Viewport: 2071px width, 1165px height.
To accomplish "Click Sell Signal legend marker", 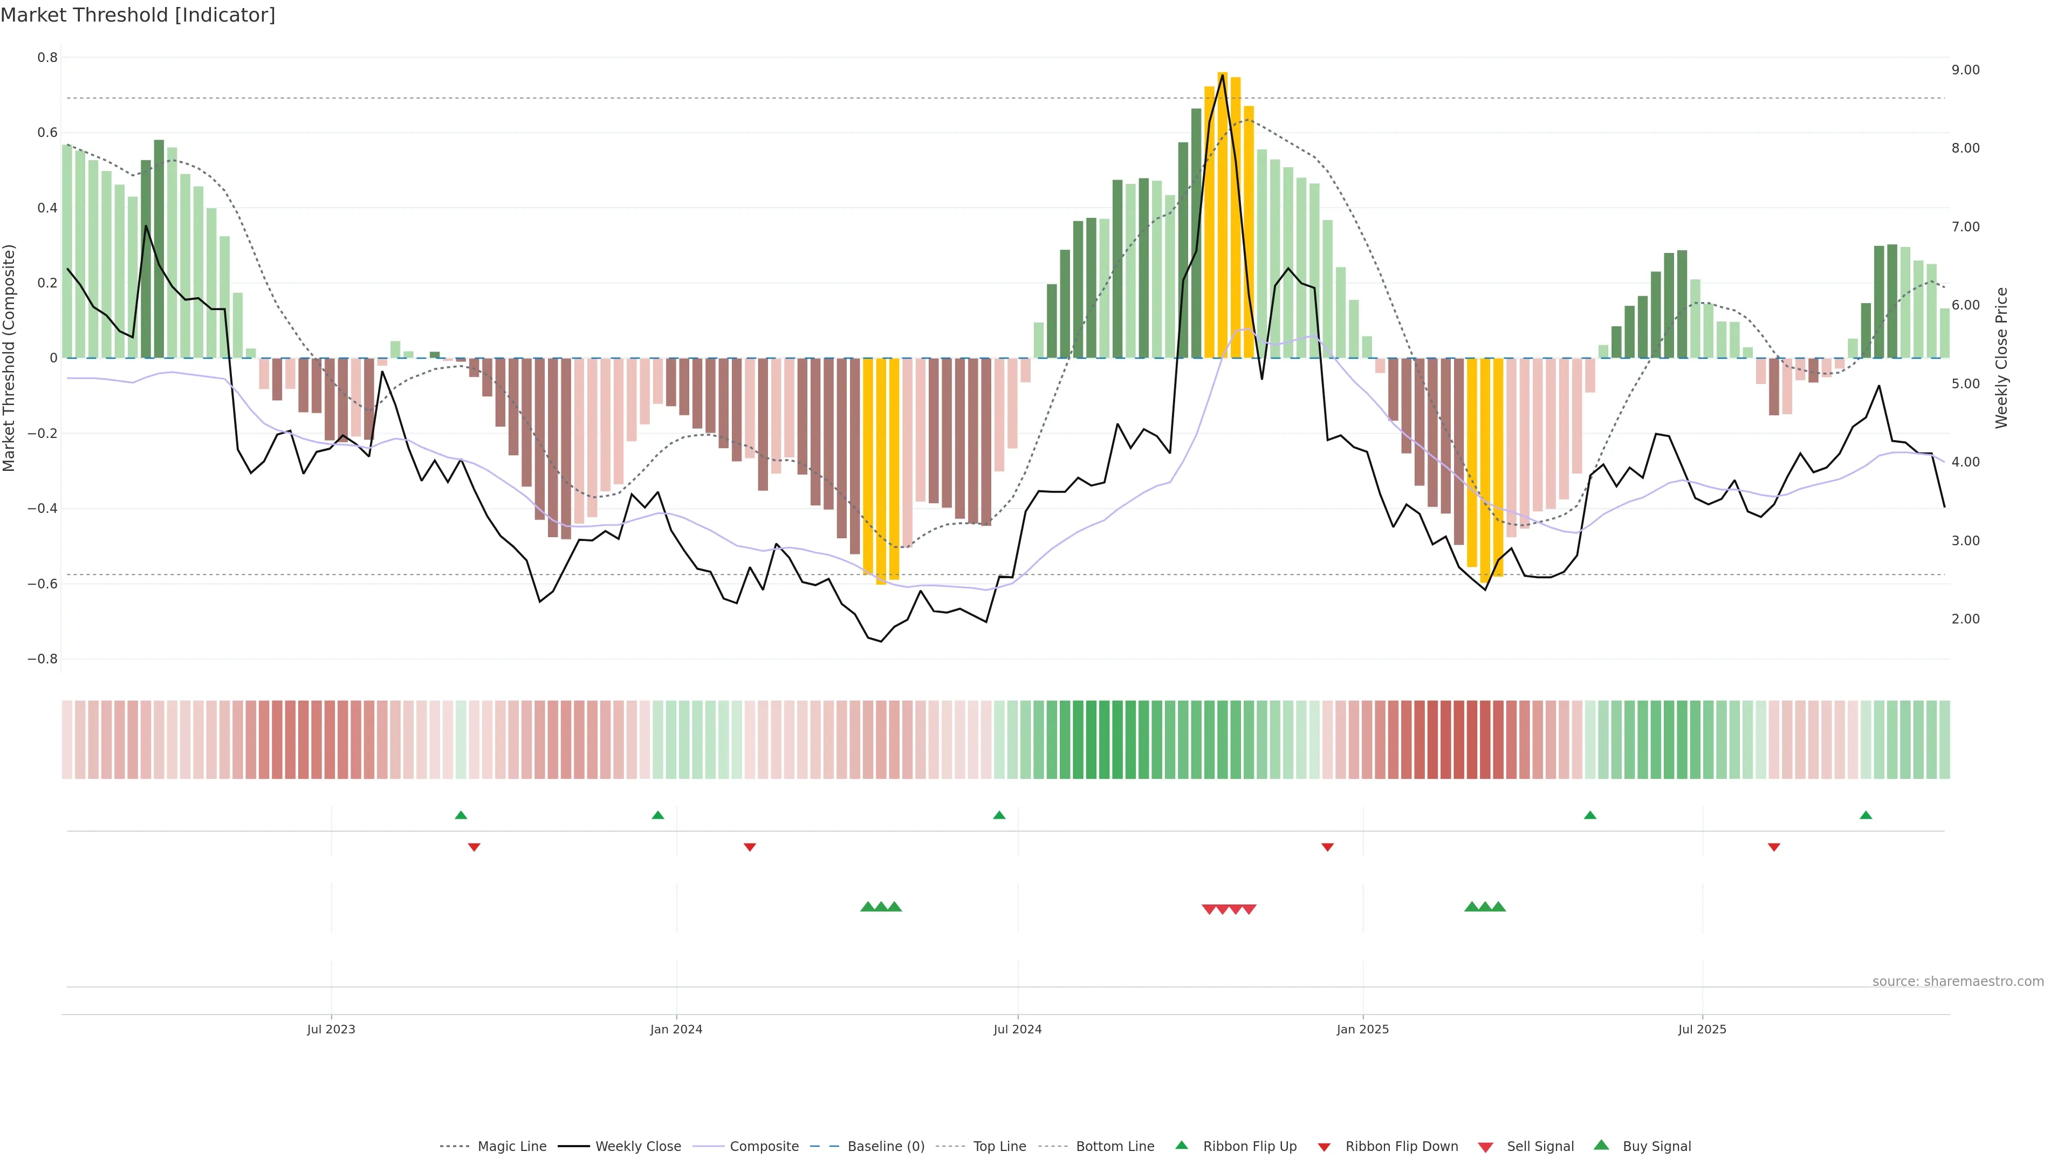I will coord(1486,1147).
